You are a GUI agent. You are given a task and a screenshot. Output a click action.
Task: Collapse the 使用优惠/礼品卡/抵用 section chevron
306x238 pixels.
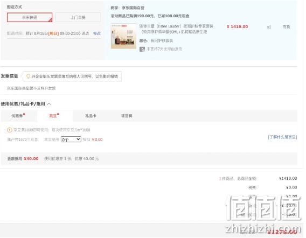coord(49,104)
